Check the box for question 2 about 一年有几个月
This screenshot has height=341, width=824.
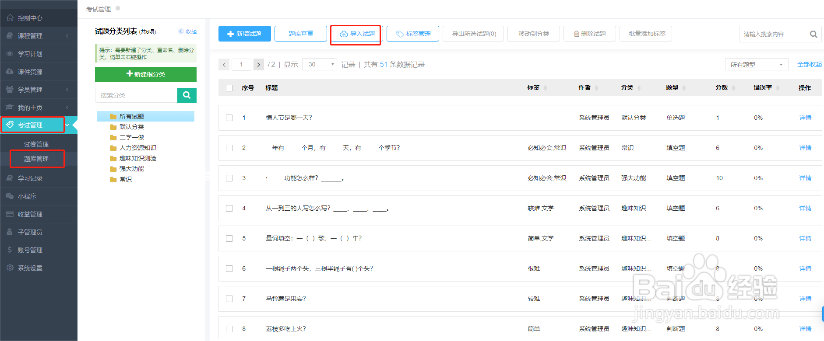point(229,148)
